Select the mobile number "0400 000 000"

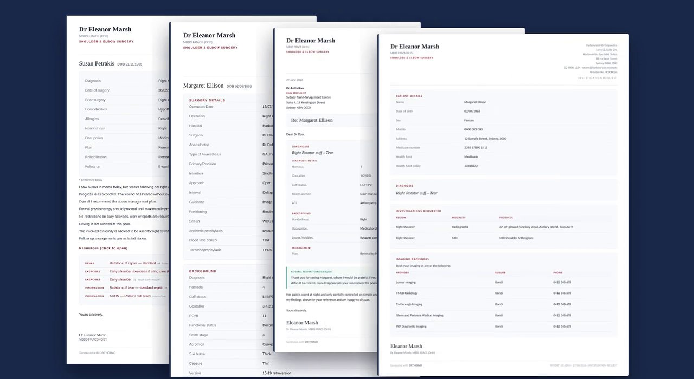(x=473, y=129)
